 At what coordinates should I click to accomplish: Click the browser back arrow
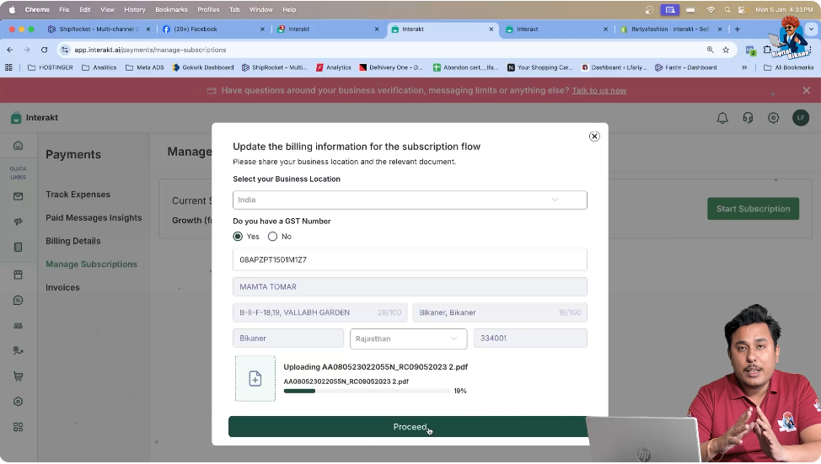coord(10,50)
